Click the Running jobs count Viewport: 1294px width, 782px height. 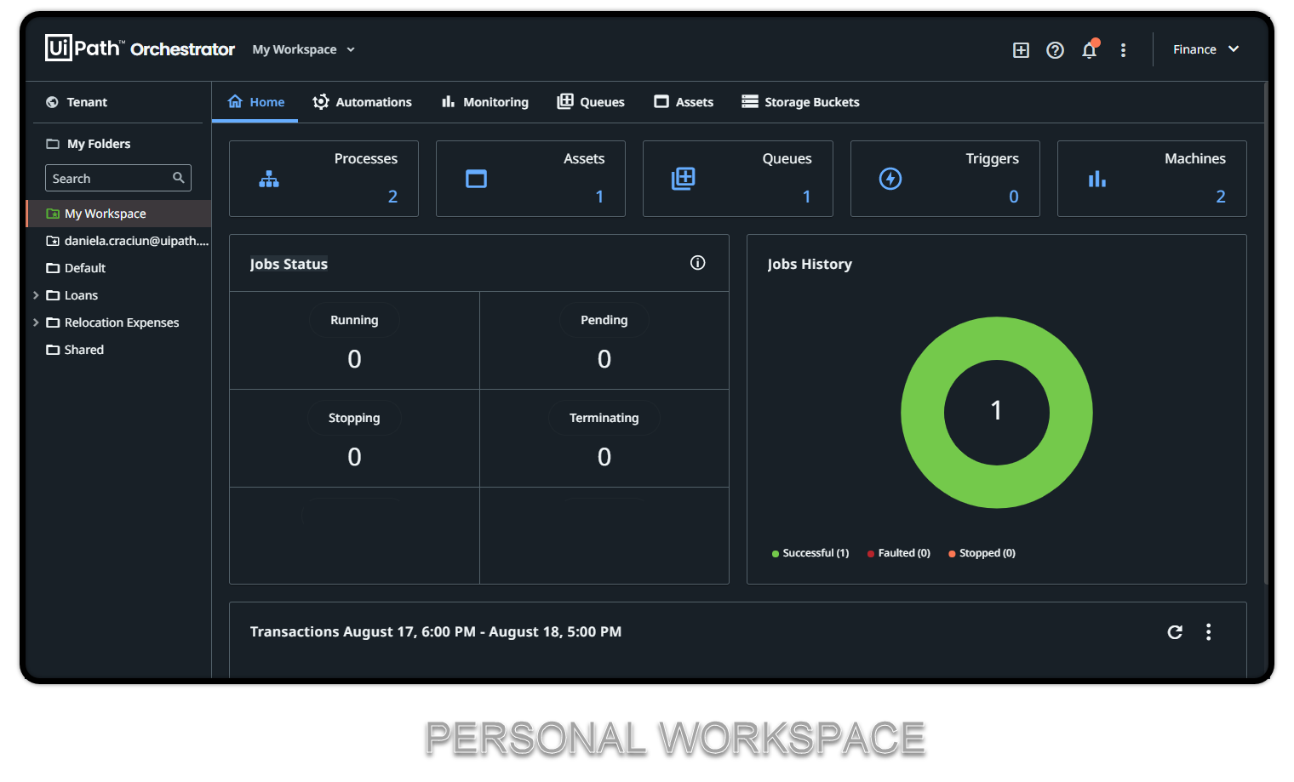pyautogui.click(x=355, y=359)
